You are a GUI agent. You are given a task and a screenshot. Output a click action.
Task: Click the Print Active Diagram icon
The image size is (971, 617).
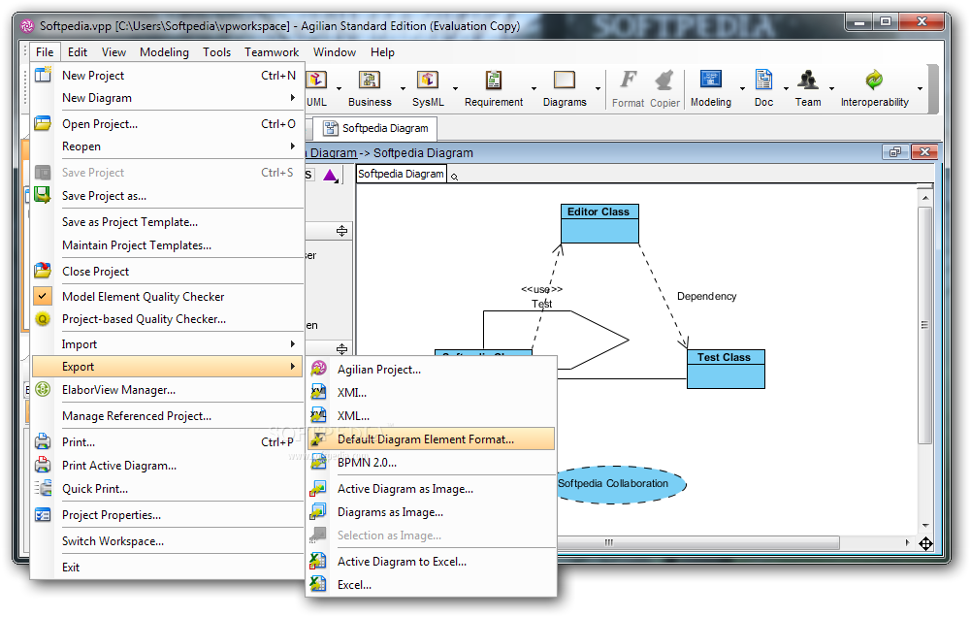coord(43,465)
